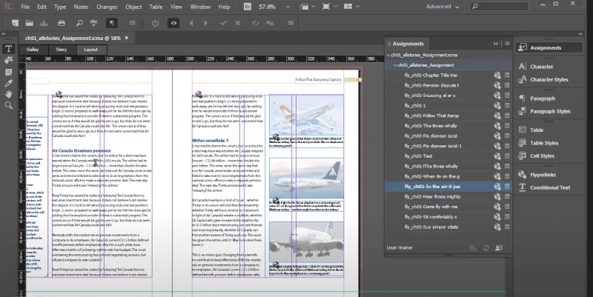This screenshot has width=593, height=297.
Task: Open the Changes menu
Action: 107,7
